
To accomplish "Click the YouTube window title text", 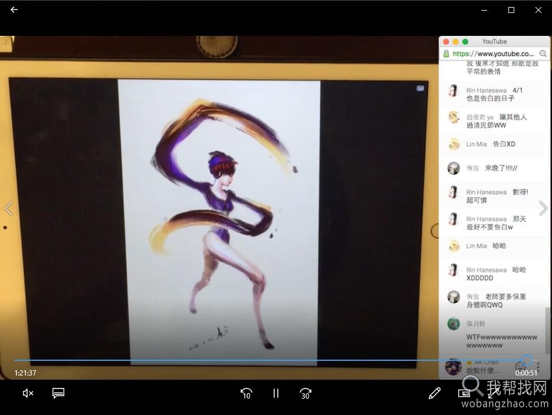I will point(495,41).
